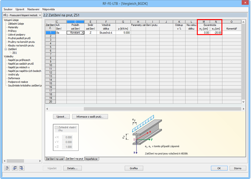
Task: Select row header number 1
Action: pyautogui.click(x=51, y=33)
